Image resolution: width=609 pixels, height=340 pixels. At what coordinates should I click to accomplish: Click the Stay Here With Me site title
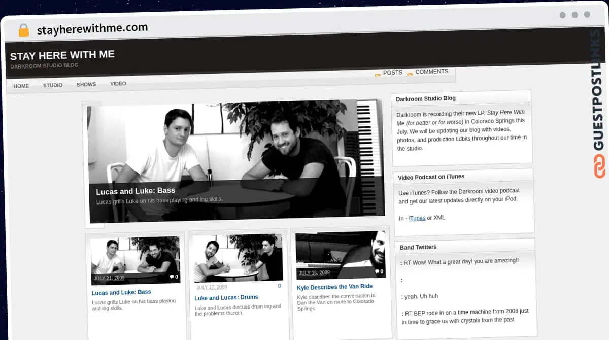click(62, 55)
